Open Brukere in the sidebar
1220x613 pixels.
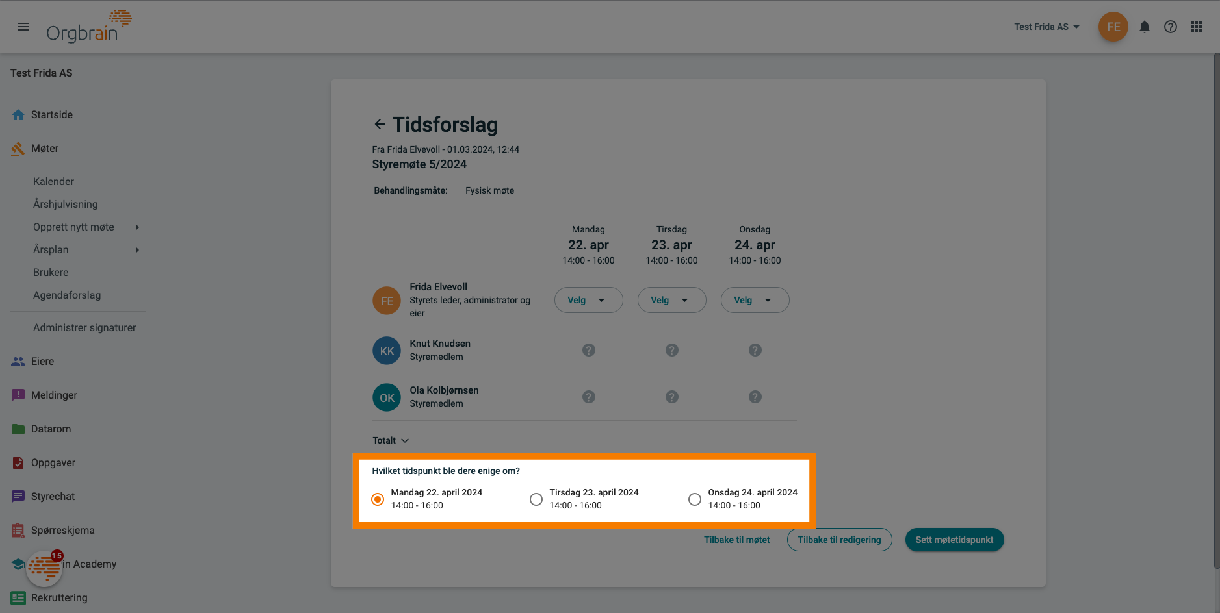tap(51, 273)
